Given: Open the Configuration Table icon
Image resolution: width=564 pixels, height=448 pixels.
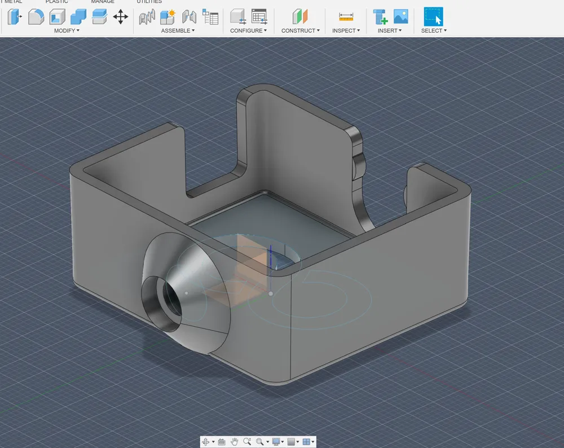Looking at the screenshot, I should click(259, 16).
